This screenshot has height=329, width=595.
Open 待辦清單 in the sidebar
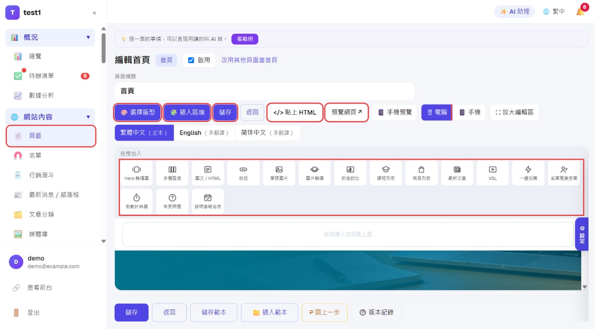point(50,76)
